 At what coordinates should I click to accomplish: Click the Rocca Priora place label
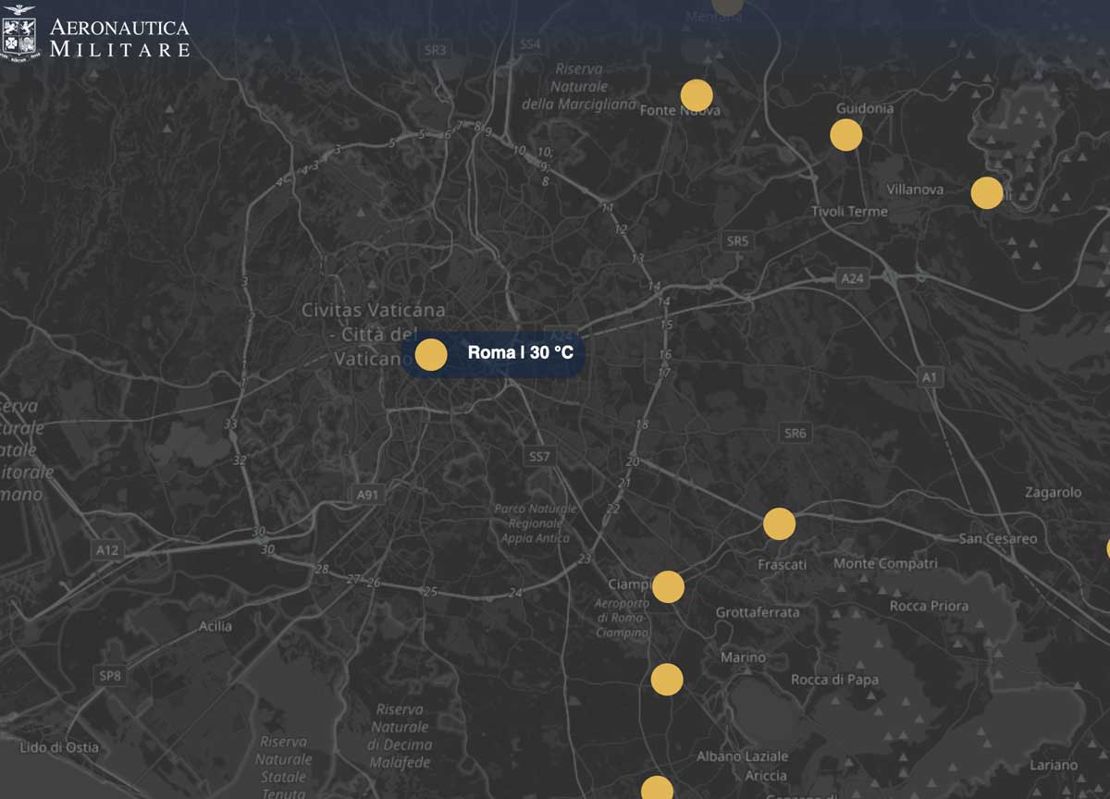click(x=930, y=606)
